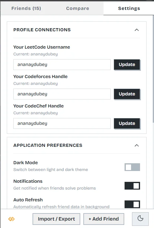
Task: Disable the Notifications switch
Action: (132, 186)
